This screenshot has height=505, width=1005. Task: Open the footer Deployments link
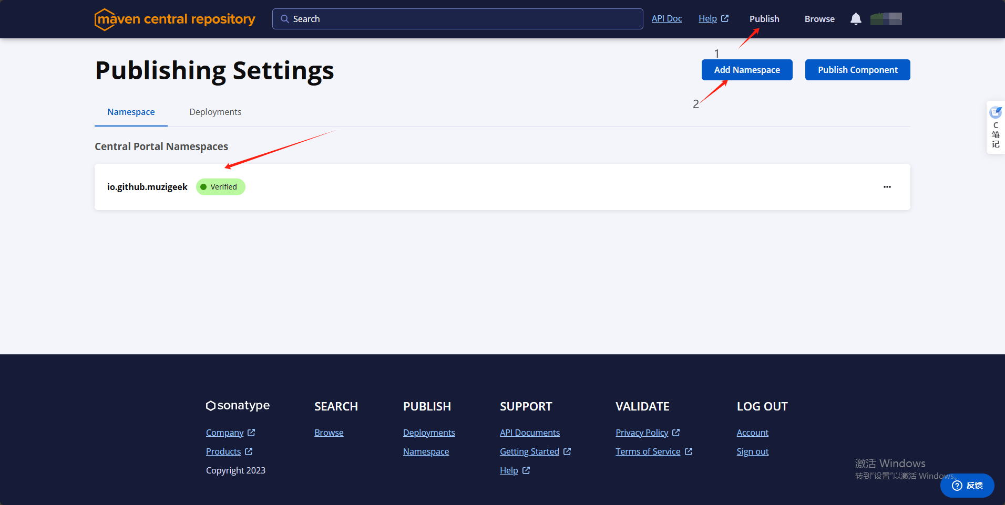pyautogui.click(x=429, y=433)
